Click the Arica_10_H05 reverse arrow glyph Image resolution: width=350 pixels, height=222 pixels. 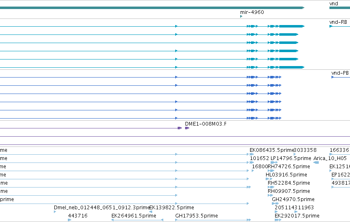[316, 162]
